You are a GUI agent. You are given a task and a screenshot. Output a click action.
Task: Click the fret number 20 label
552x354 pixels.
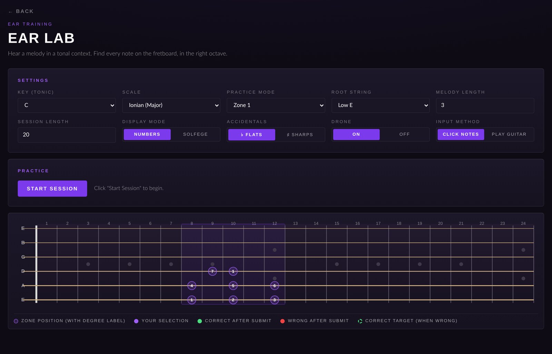pyautogui.click(x=440, y=223)
